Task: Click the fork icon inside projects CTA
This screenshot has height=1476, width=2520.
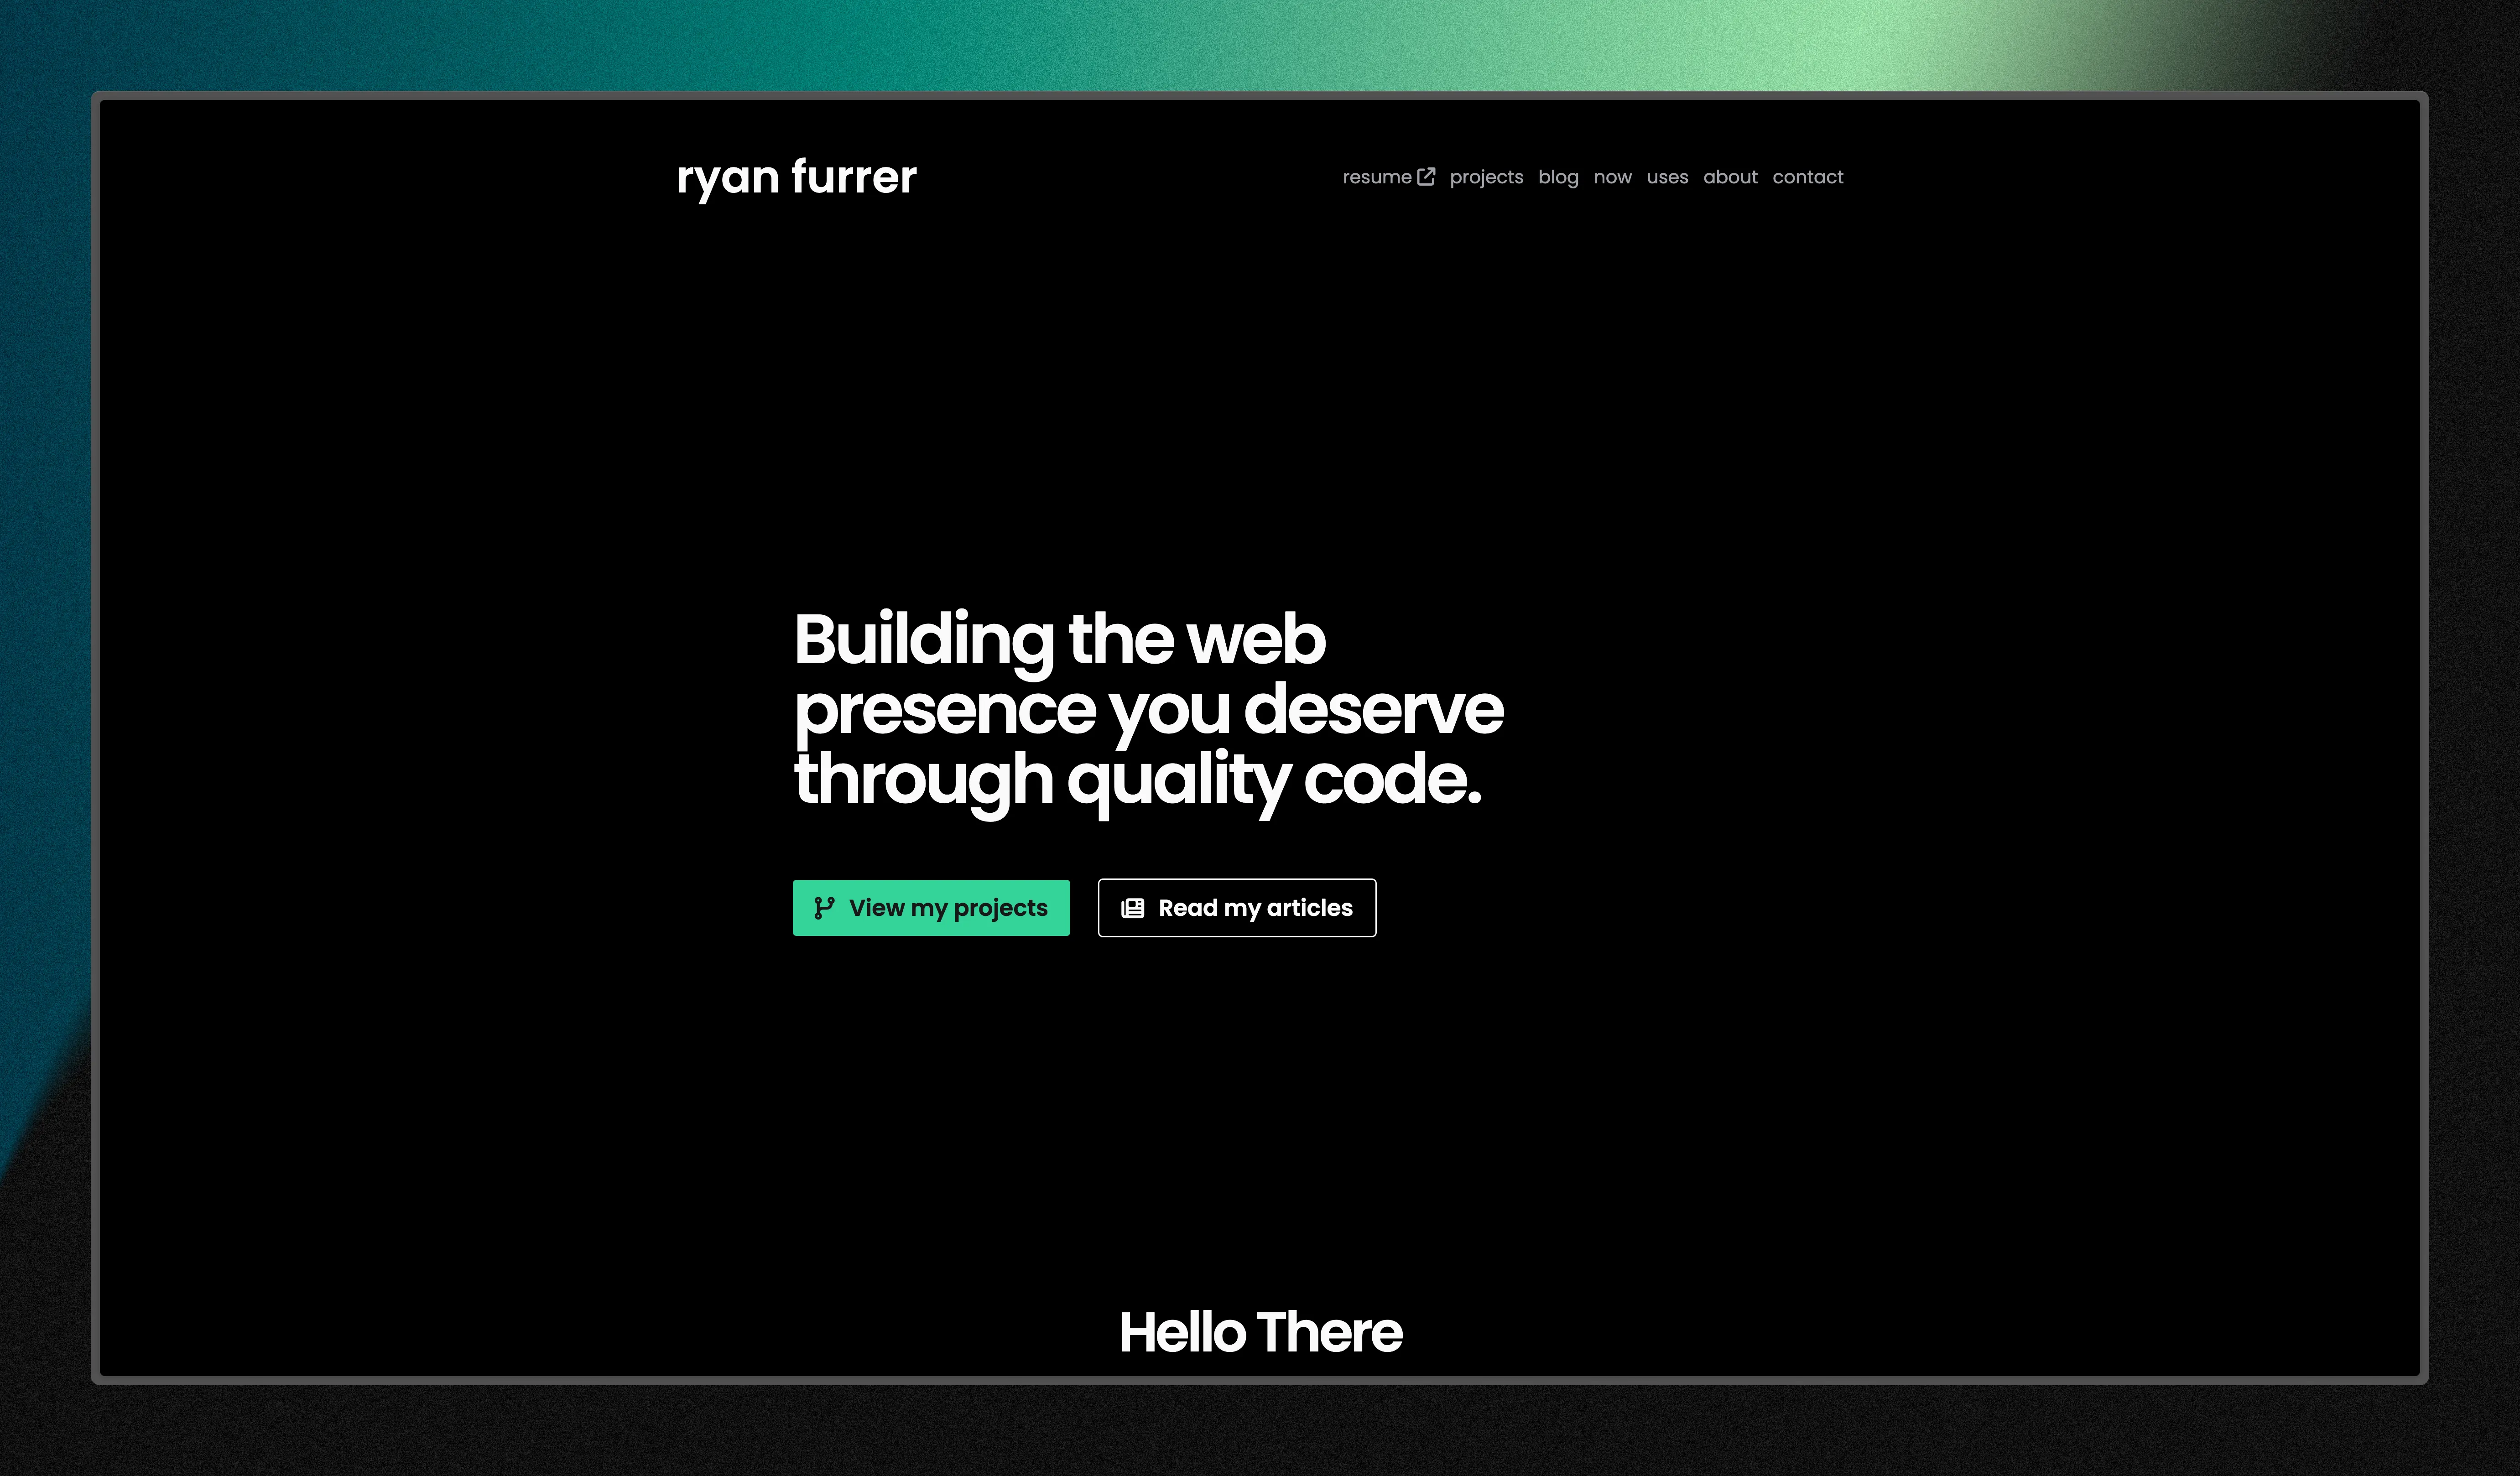Action: click(824, 909)
